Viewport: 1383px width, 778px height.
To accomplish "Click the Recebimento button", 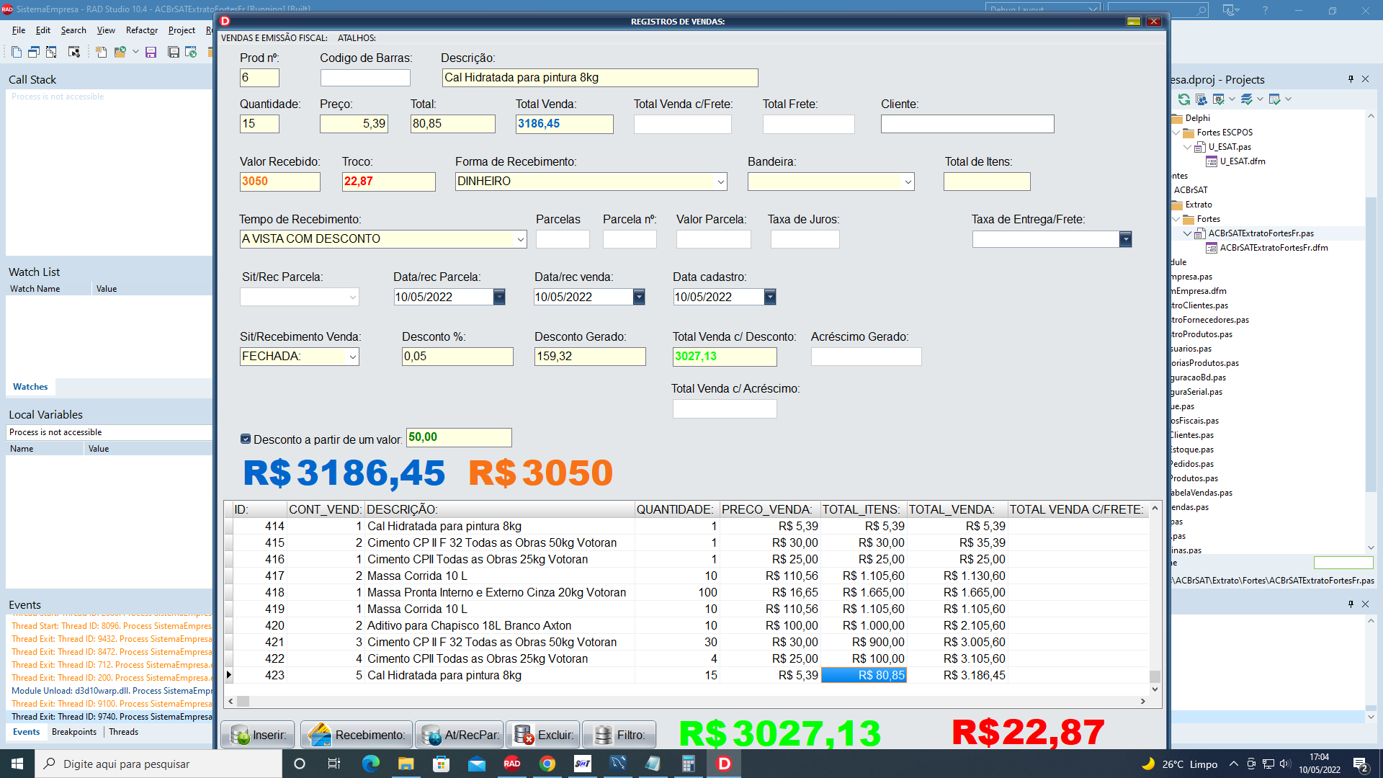I will (357, 735).
